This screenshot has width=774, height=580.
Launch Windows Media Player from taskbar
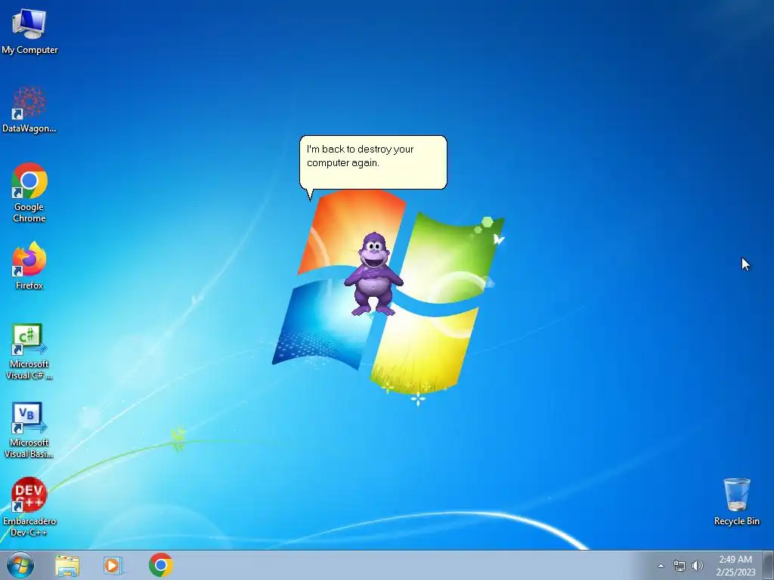pyautogui.click(x=113, y=565)
